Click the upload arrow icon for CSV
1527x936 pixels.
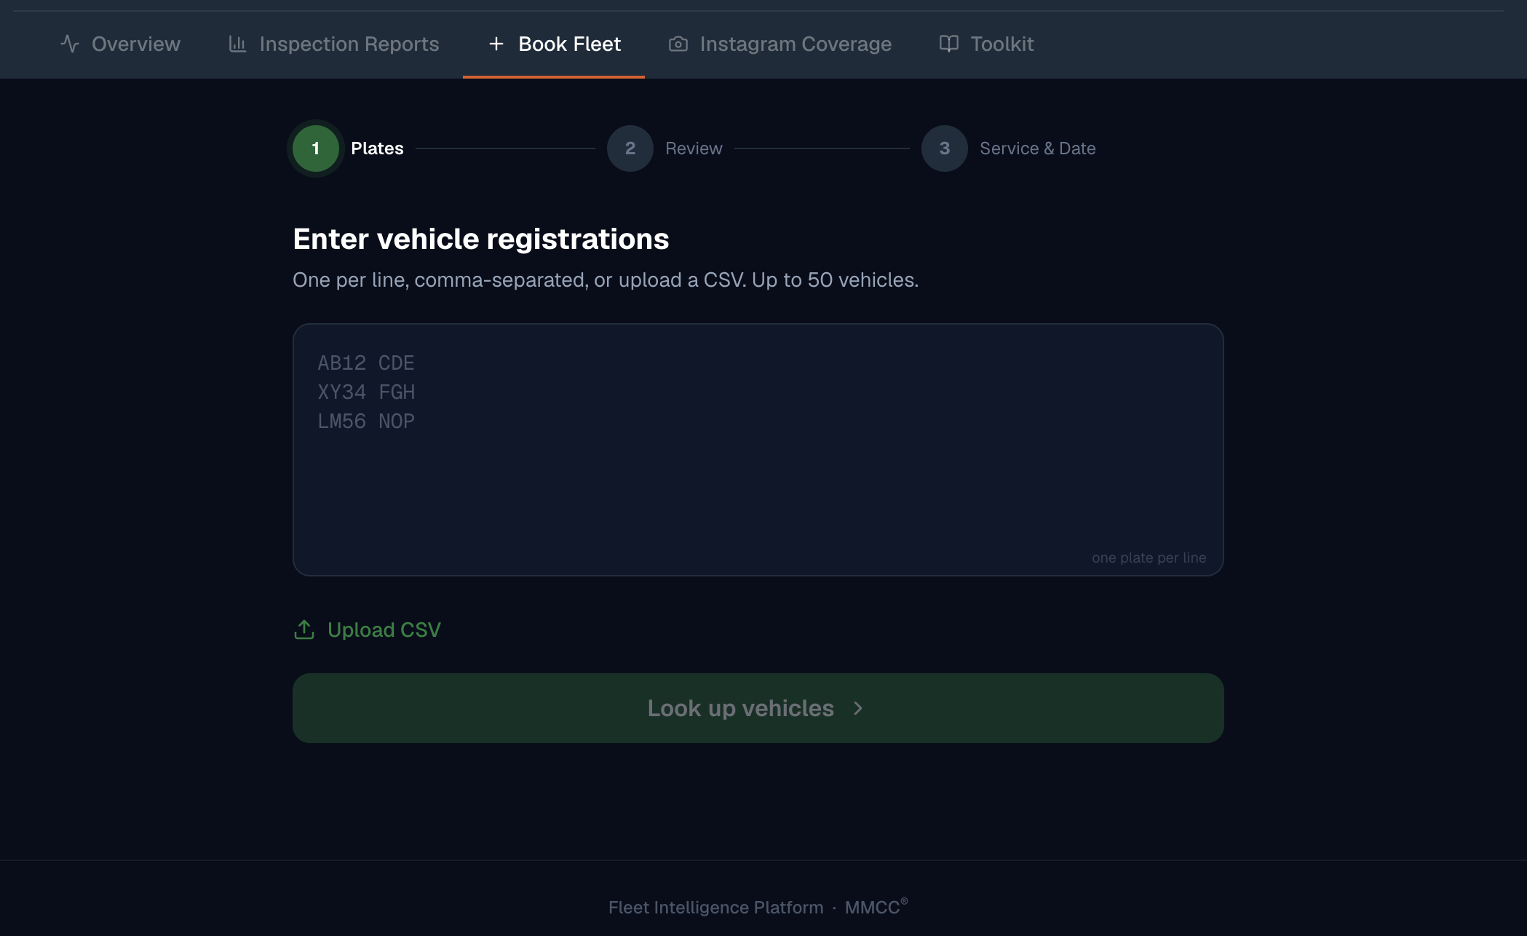tap(304, 630)
